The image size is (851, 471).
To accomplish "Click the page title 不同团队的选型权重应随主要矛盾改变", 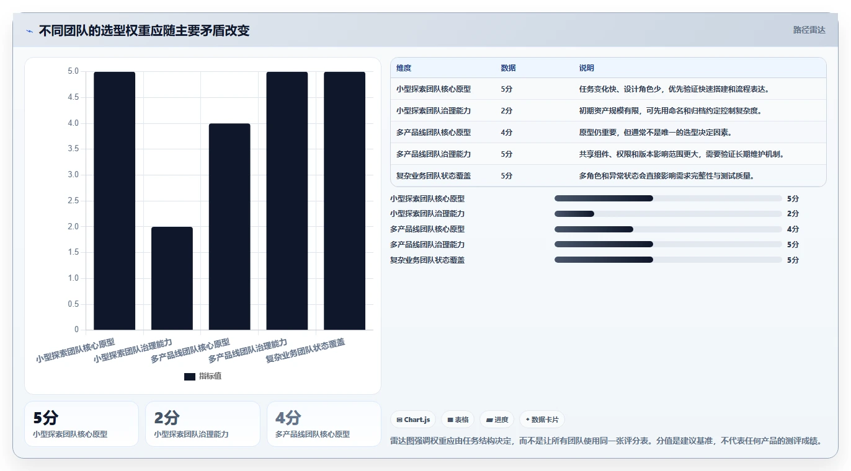I will [x=144, y=30].
